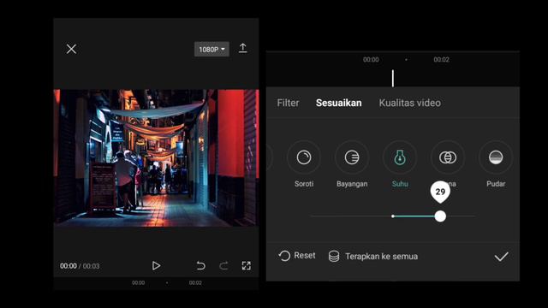The width and height of the screenshot is (548, 308).
Task: Open the Kualitas video tab
Action: [x=410, y=103]
